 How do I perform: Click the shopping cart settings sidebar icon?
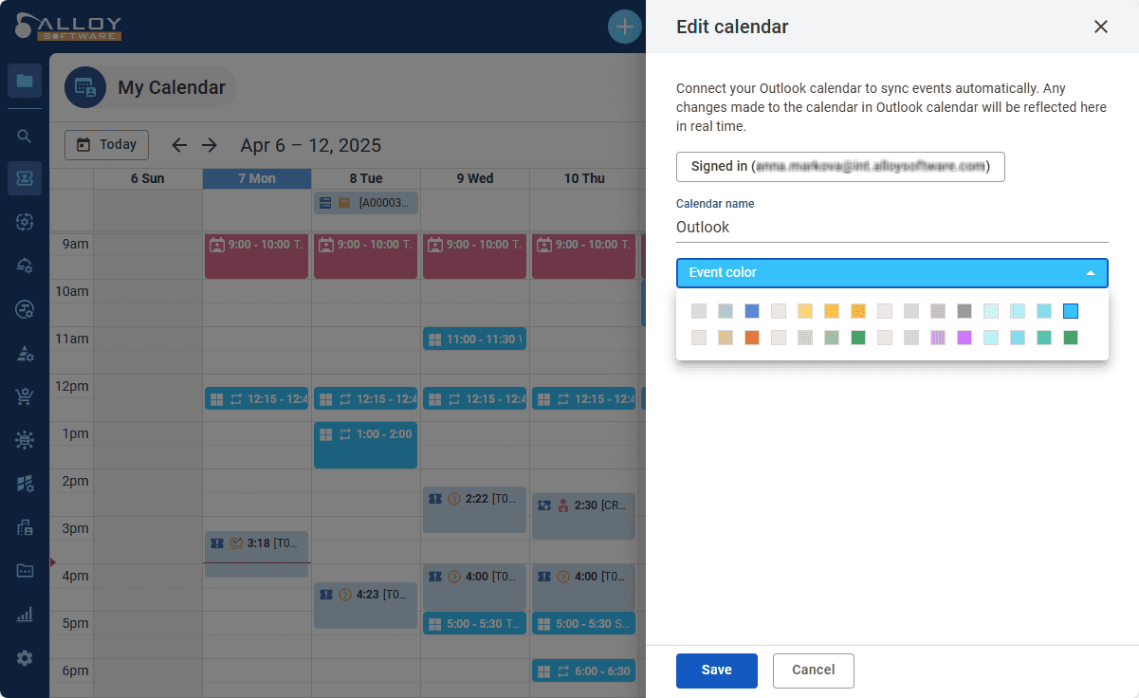click(x=25, y=396)
